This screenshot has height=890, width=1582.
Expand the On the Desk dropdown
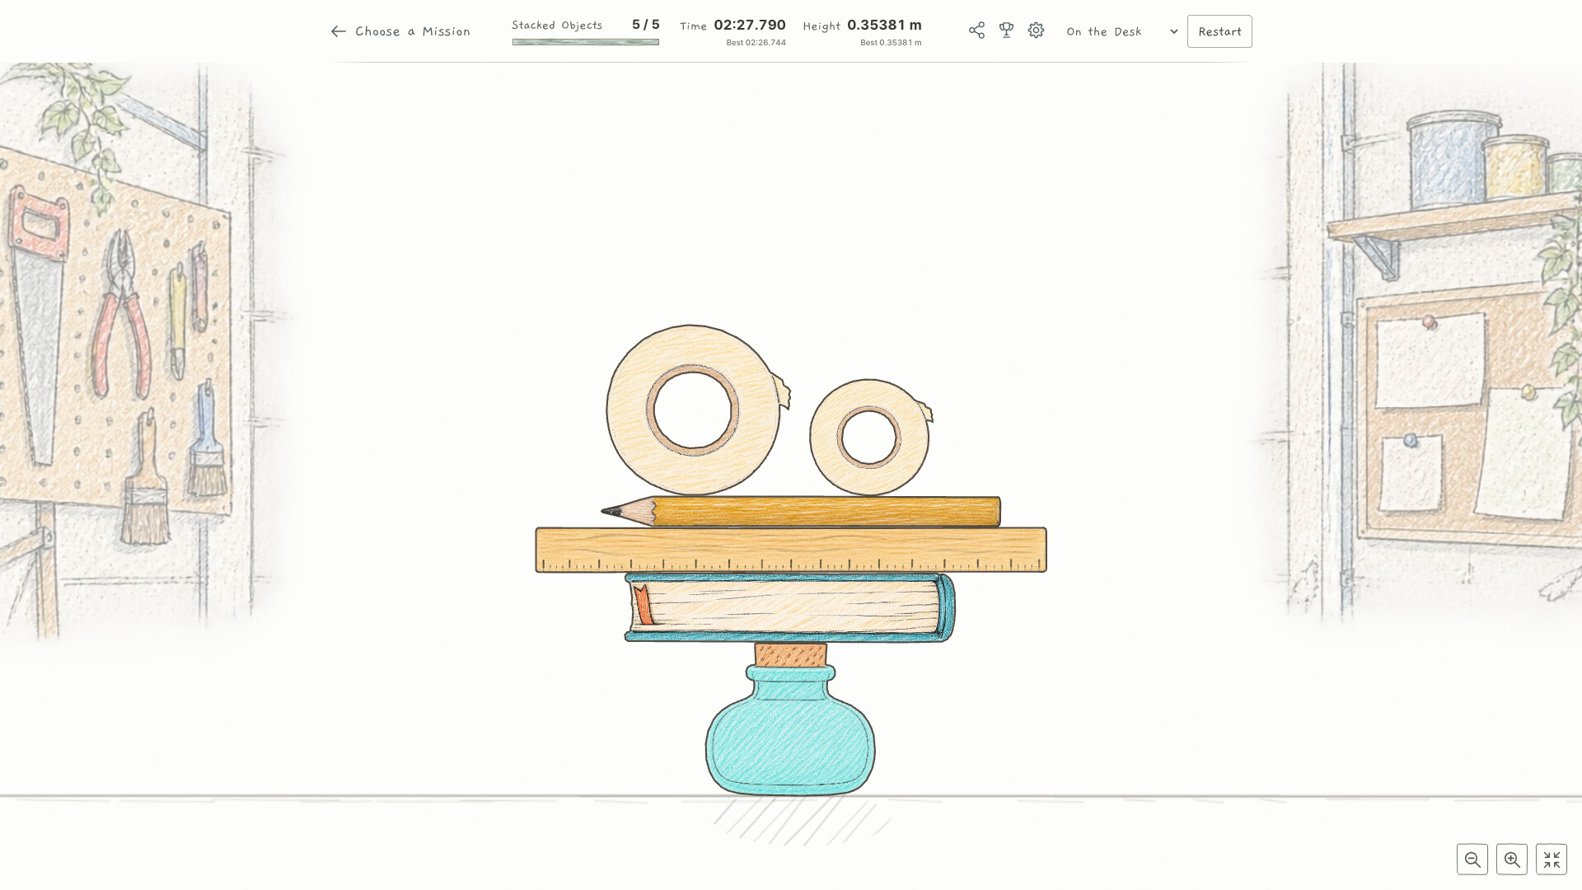click(1122, 31)
